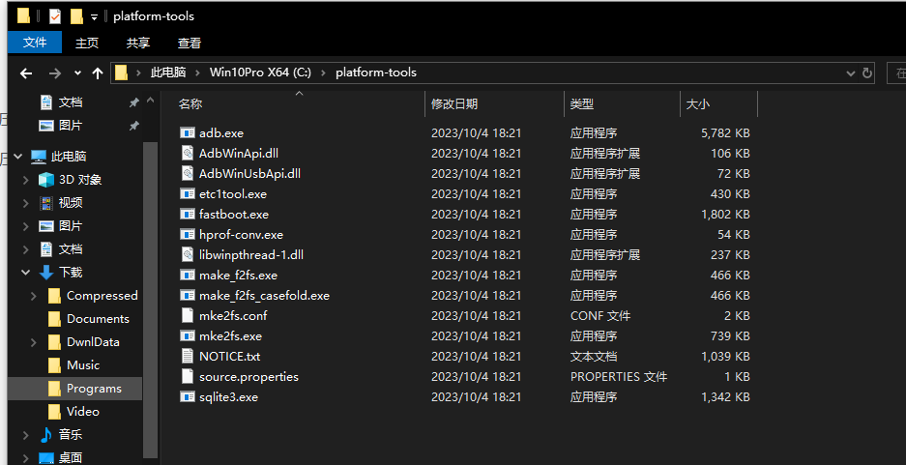This screenshot has width=906, height=465.
Task: Click the etc1tool.exe file icon
Action: pyautogui.click(x=188, y=193)
